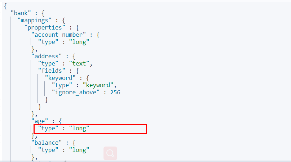Click the "ignore_above" key

[x=75, y=93]
